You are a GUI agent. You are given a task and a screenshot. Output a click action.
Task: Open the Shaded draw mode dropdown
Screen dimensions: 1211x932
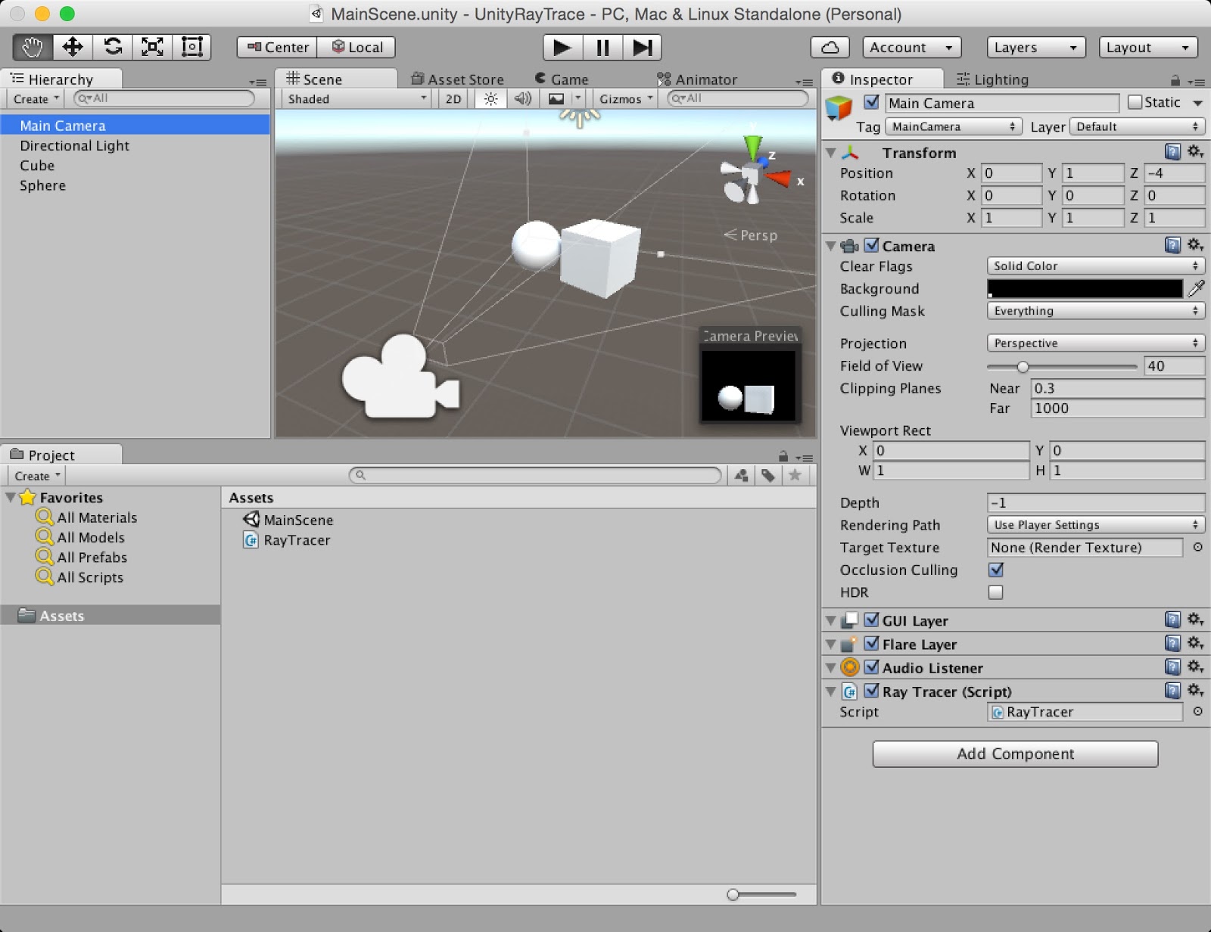click(356, 99)
